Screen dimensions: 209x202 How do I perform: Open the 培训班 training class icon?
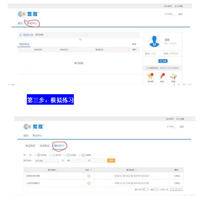pyautogui.click(x=150, y=76)
